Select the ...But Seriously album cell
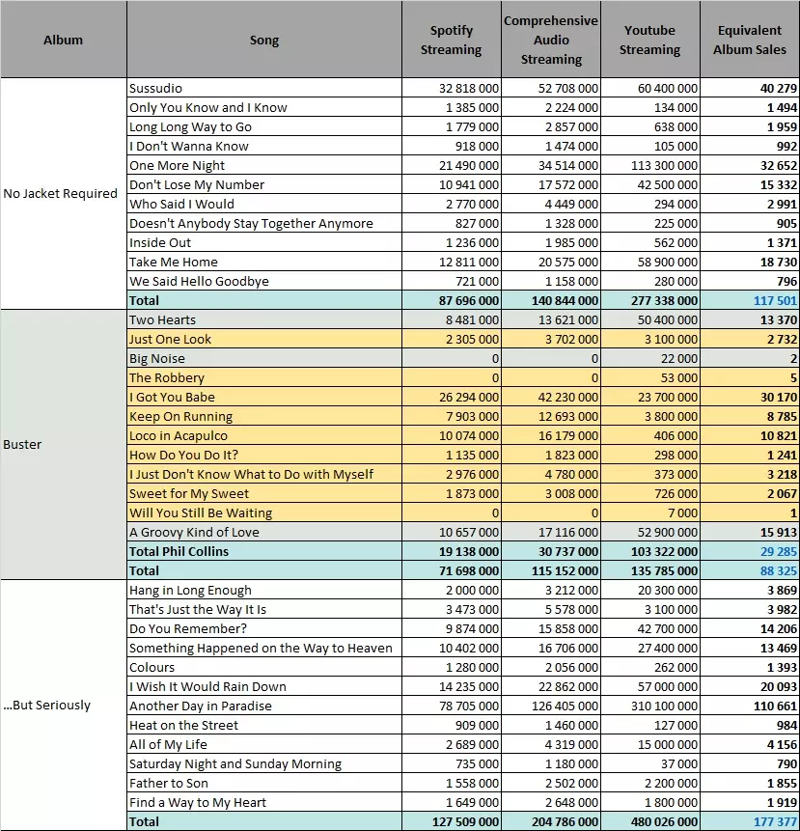This screenshot has height=831, width=800. tap(63, 706)
